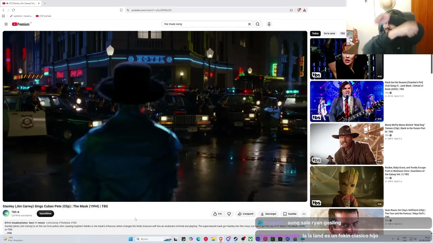The height and width of the screenshot is (243, 433).
Task: Select the youtube.com address bar URL
Action: tap(152, 10)
